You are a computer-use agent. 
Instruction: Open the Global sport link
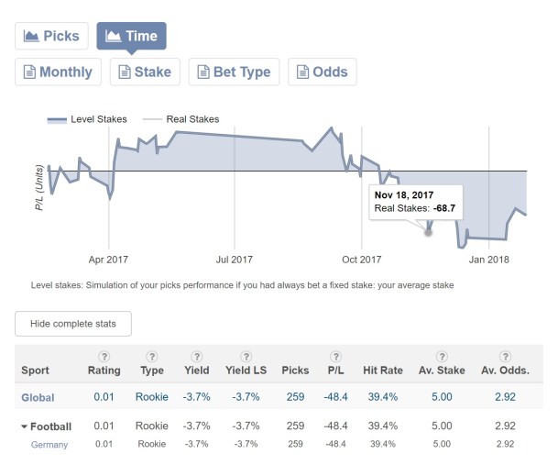[x=38, y=397]
